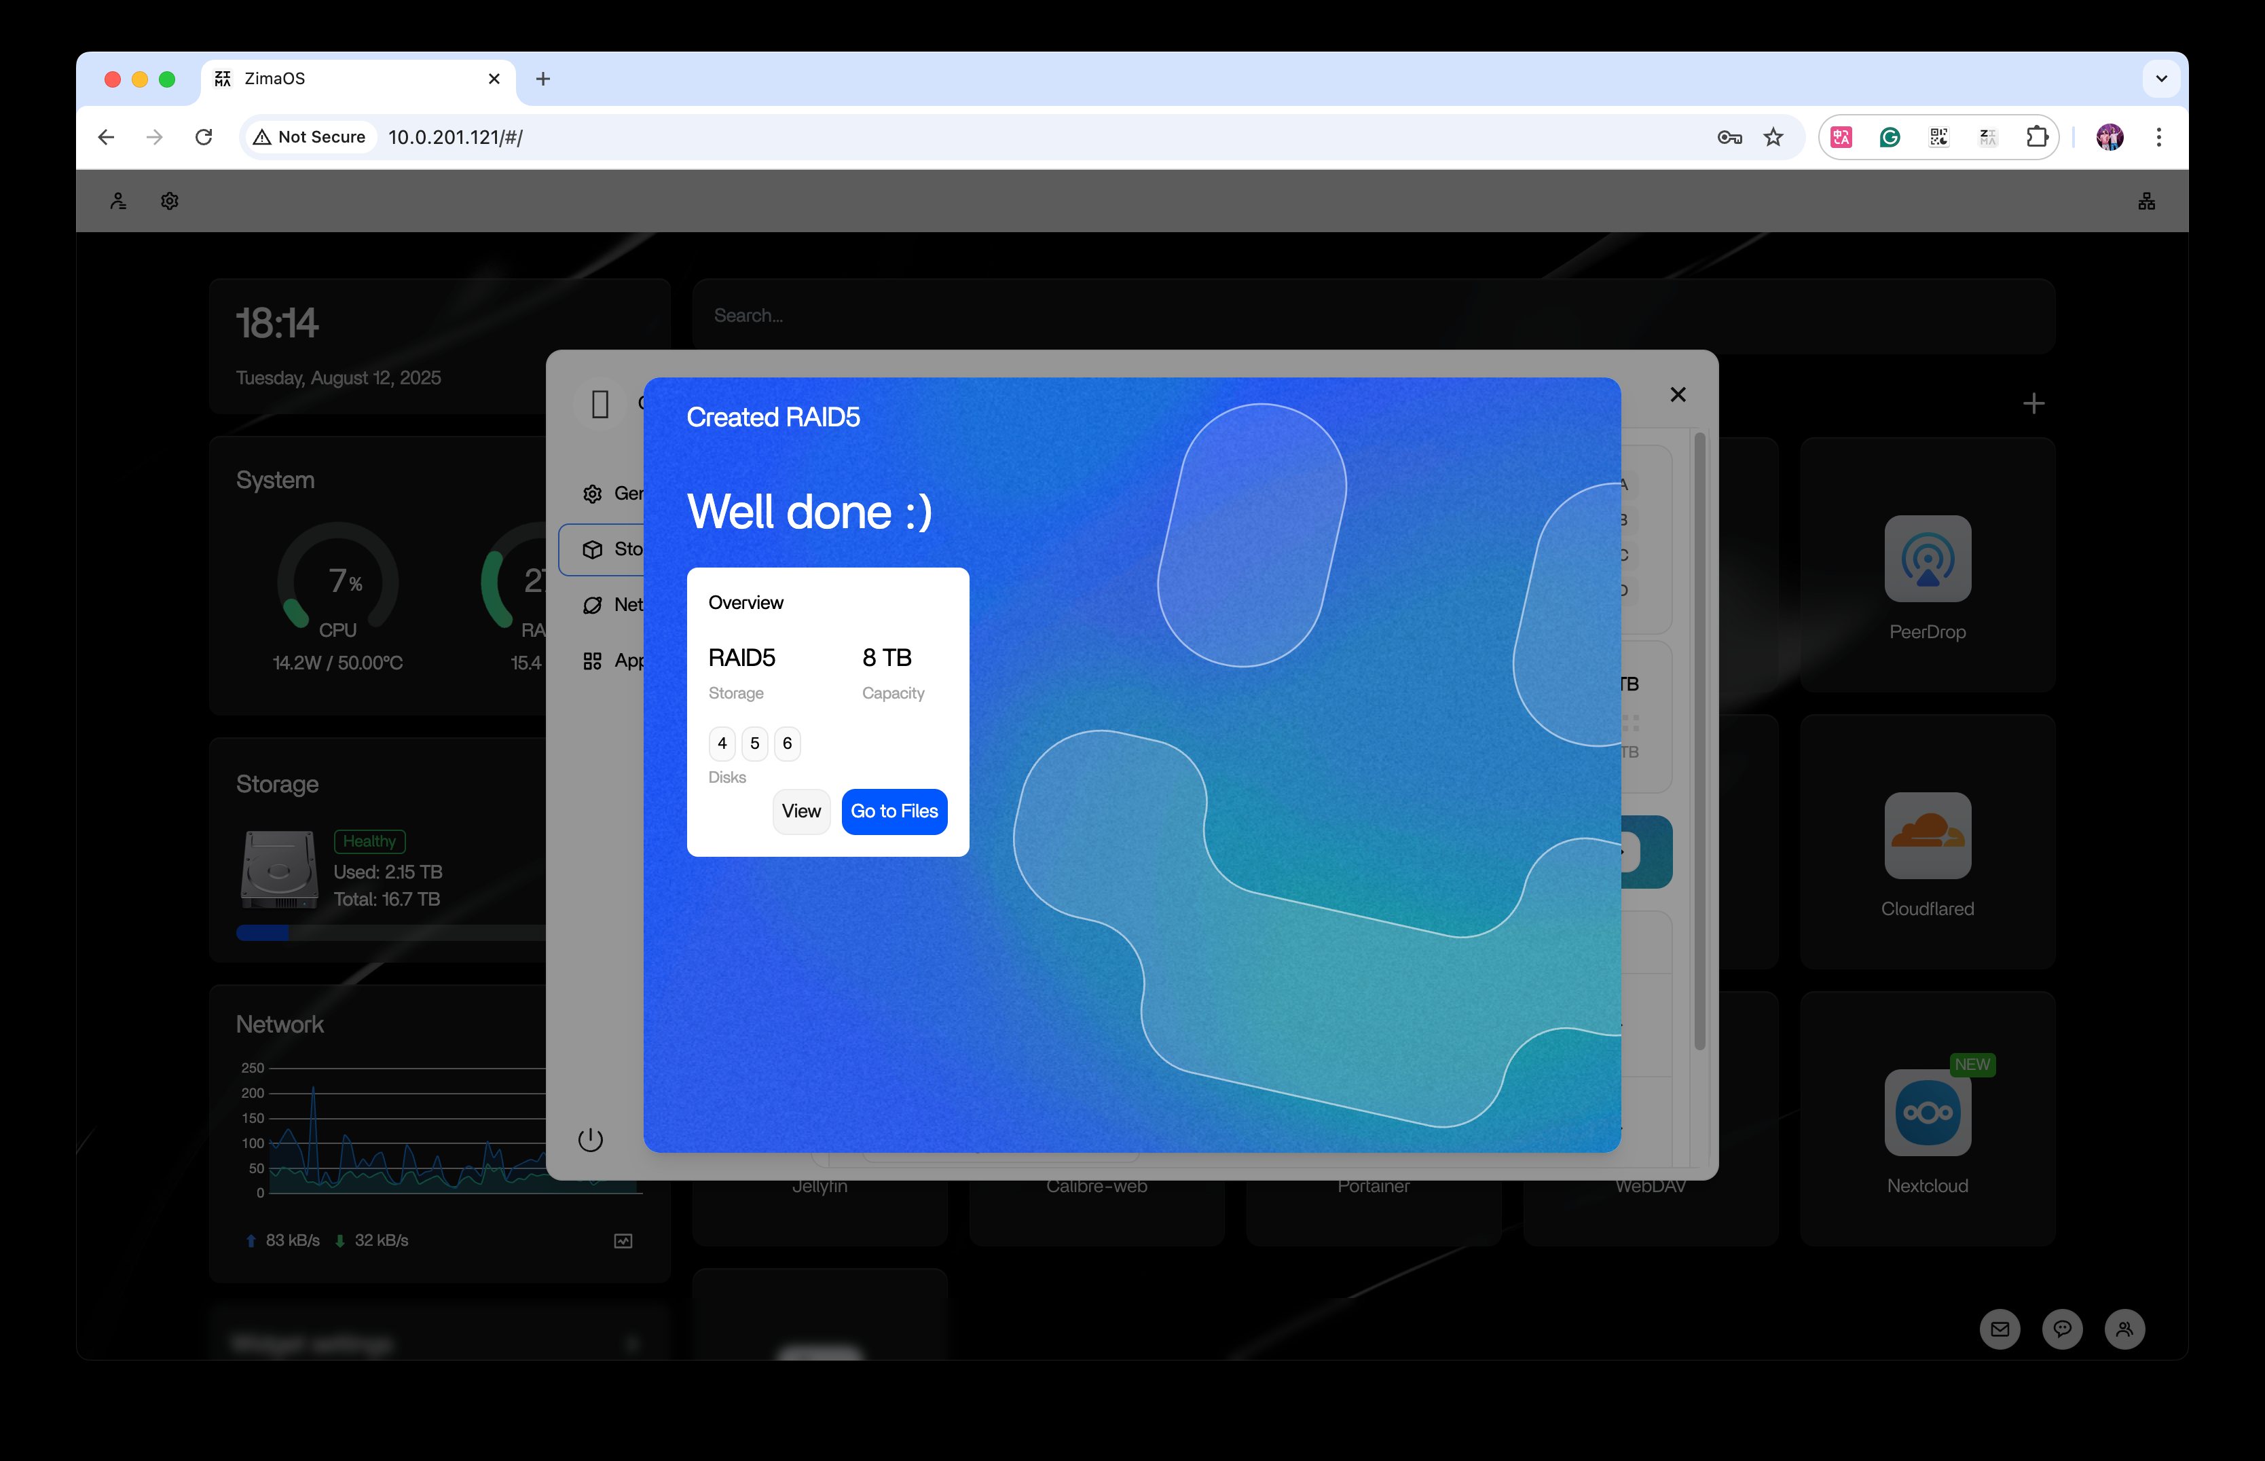
Task: Open the Storage settings tab
Action: pos(603,549)
